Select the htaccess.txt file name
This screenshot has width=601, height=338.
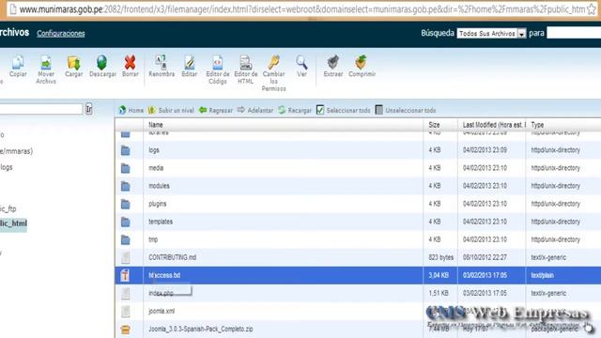point(164,275)
